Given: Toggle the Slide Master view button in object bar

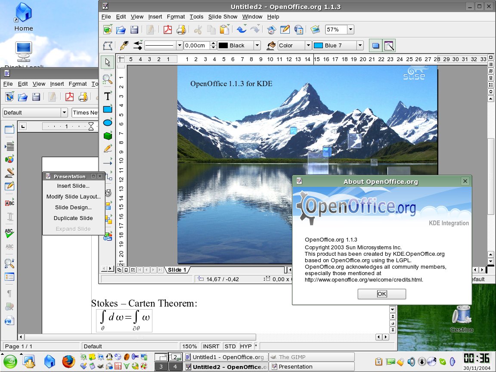Looking at the screenshot, I should pyautogui.click(x=389, y=46).
